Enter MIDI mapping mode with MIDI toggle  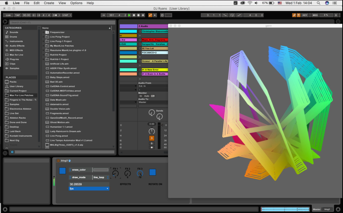(315, 15)
